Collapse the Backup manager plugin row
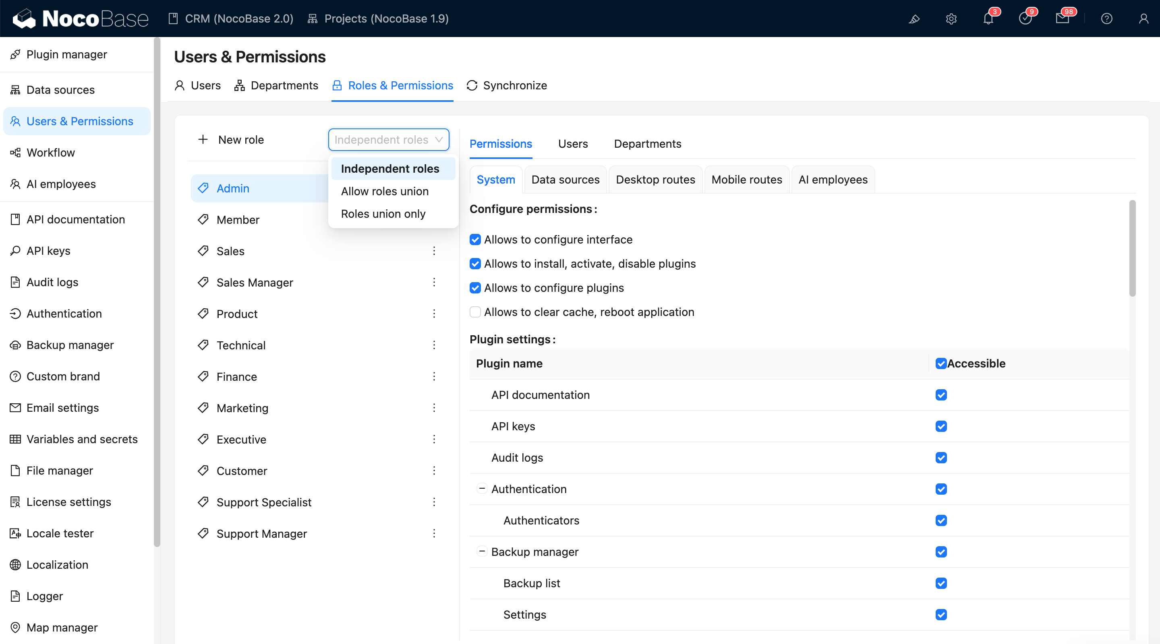Viewport: 1160px width, 644px height. click(482, 551)
